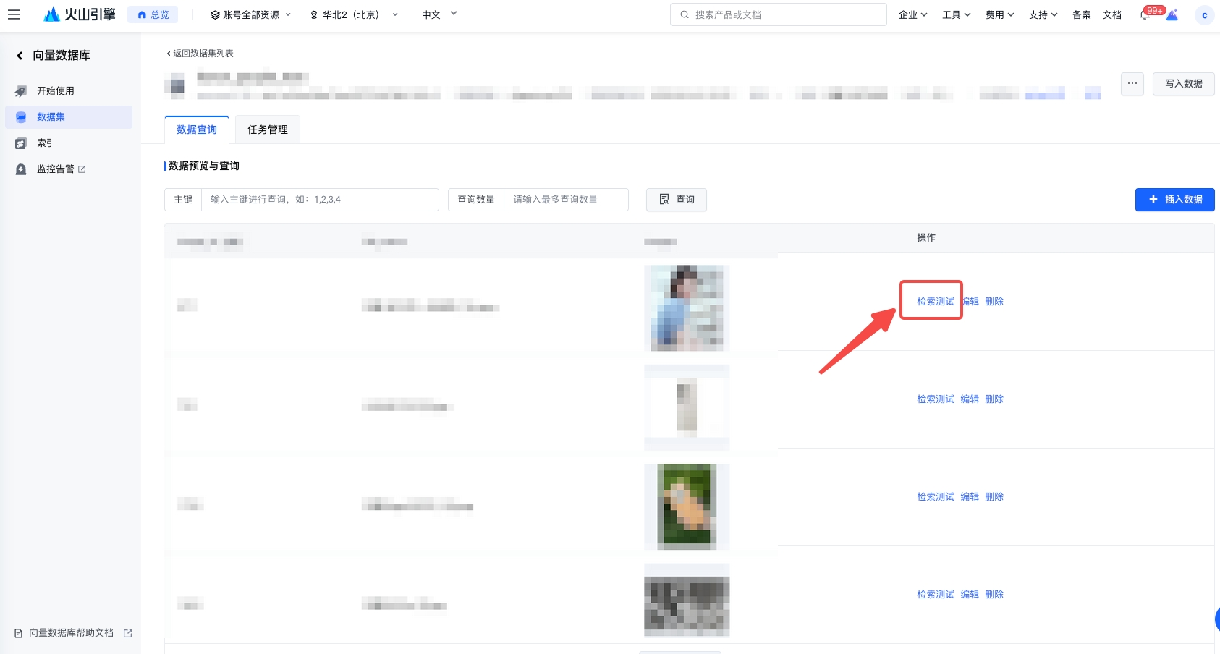This screenshot has width=1220, height=654.
Task: Click the 插入数据 button
Action: tap(1175, 200)
